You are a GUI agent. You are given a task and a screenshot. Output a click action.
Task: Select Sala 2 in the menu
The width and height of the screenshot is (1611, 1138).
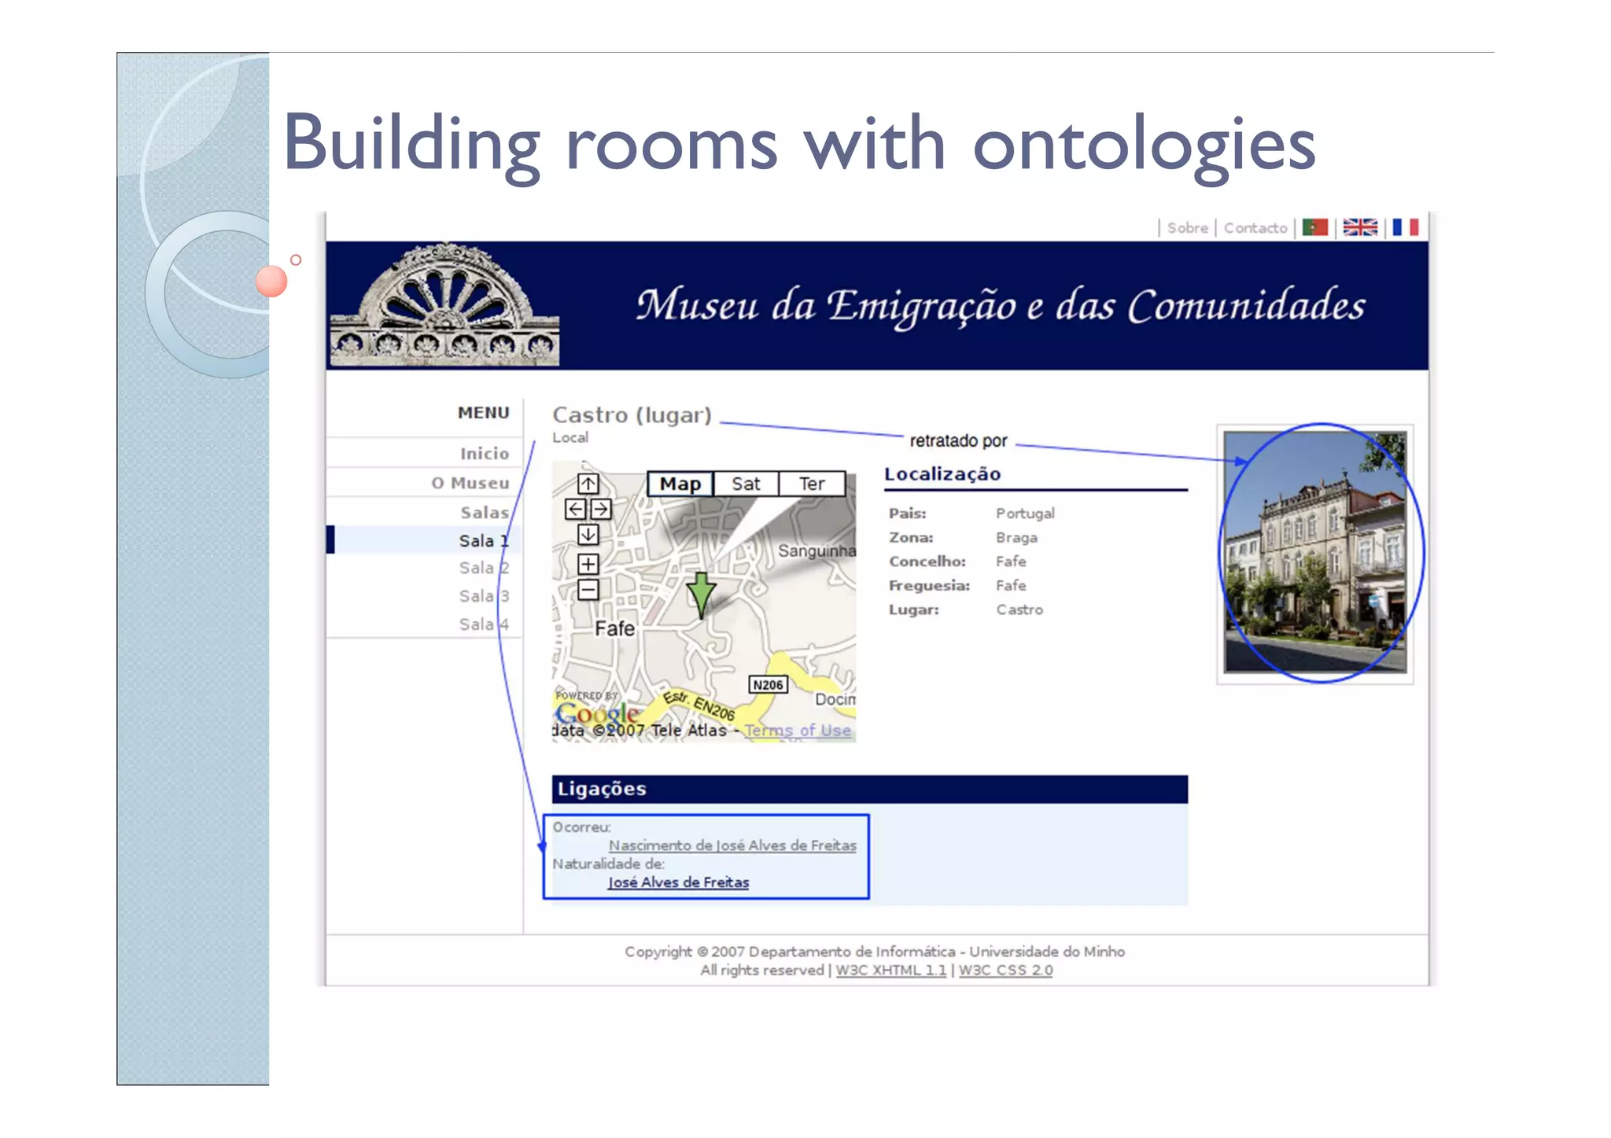pyautogui.click(x=484, y=568)
